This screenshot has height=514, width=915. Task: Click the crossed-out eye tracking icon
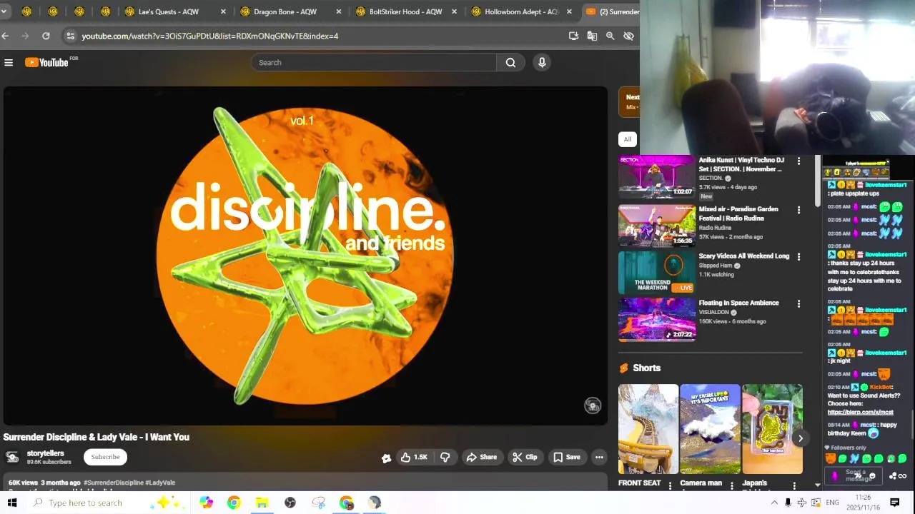coord(628,36)
